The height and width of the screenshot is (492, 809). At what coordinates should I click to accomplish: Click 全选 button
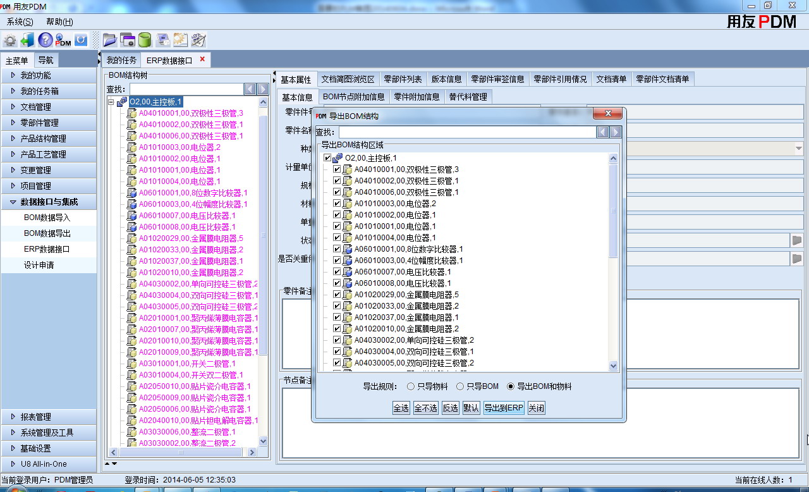click(x=401, y=408)
